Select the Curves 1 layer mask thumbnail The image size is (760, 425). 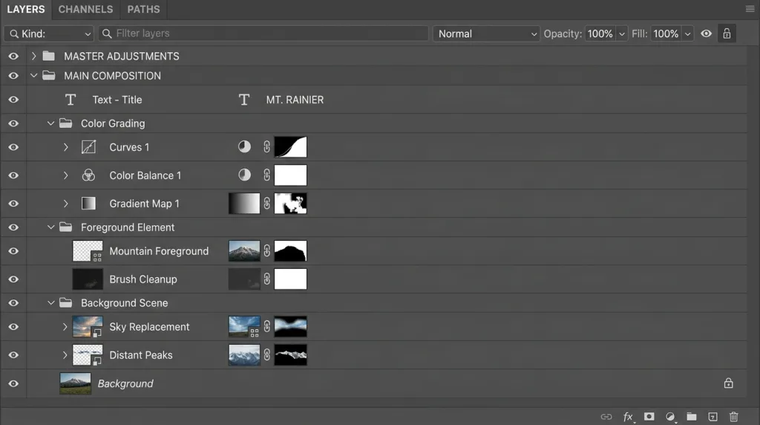[290, 147]
